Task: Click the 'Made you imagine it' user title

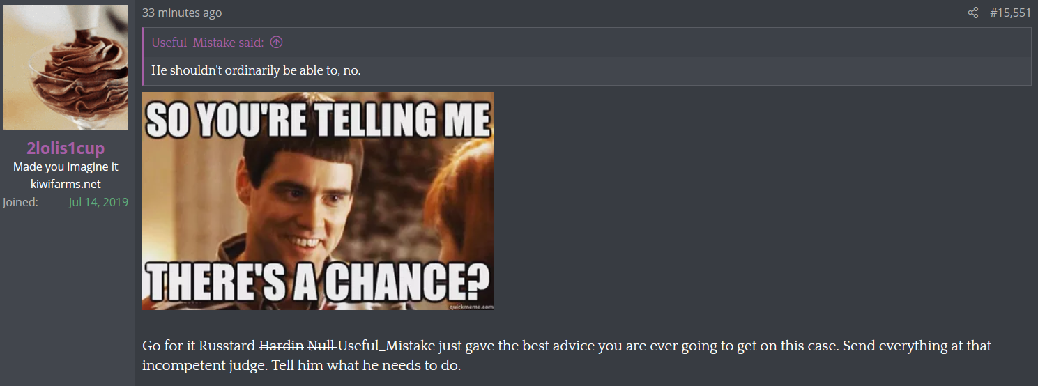Action: 66,167
